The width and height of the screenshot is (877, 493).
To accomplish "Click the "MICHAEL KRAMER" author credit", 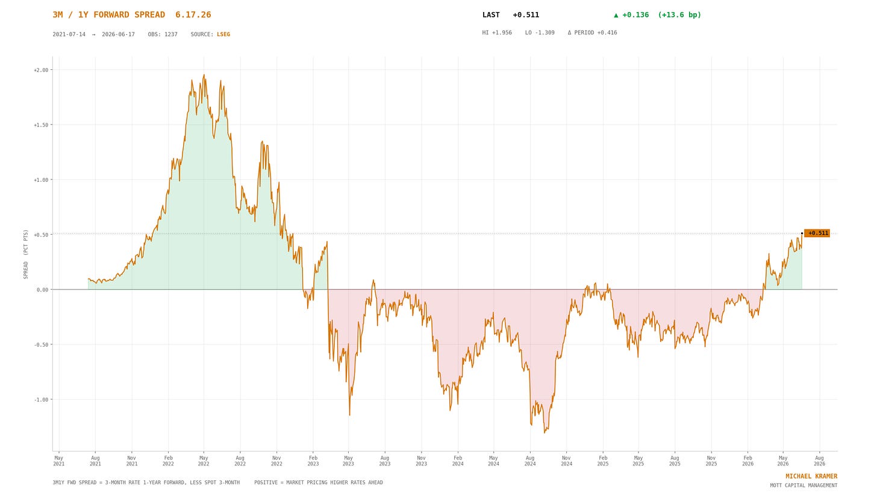I will click(x=811, y=476).
